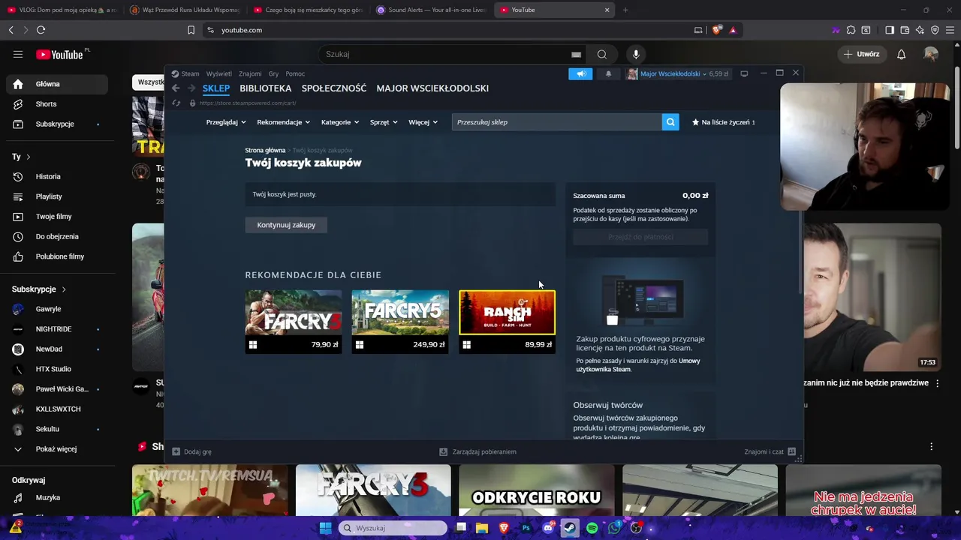Viewport: 961px width, 540px height.
Task: Expand the Kategorie dropdown
Action: (340, 122)
